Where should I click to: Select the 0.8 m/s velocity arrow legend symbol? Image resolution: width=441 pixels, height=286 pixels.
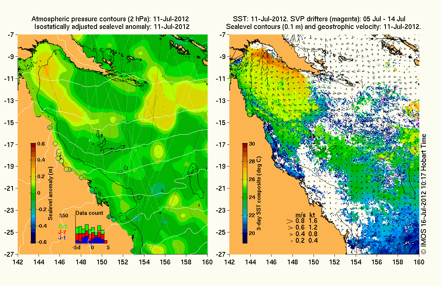(289, 221)
